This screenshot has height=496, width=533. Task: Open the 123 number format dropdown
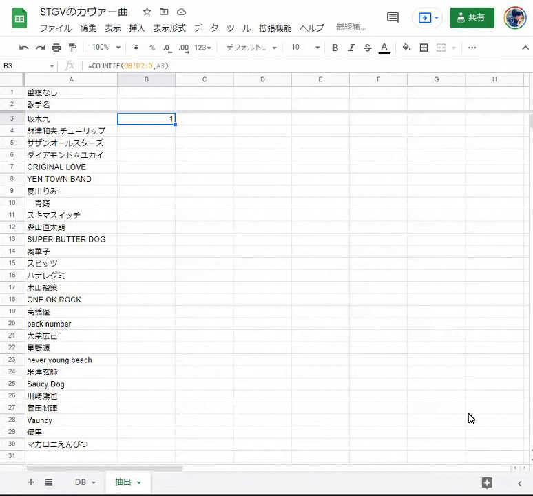(x=203, y=48)
